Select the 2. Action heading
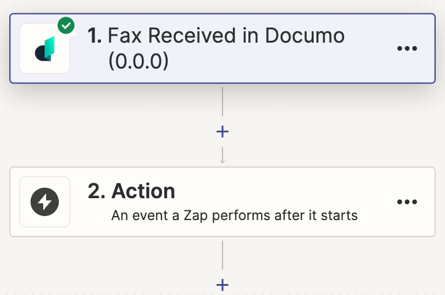Viewport: 445px width, 295px height. coord(131,191)
